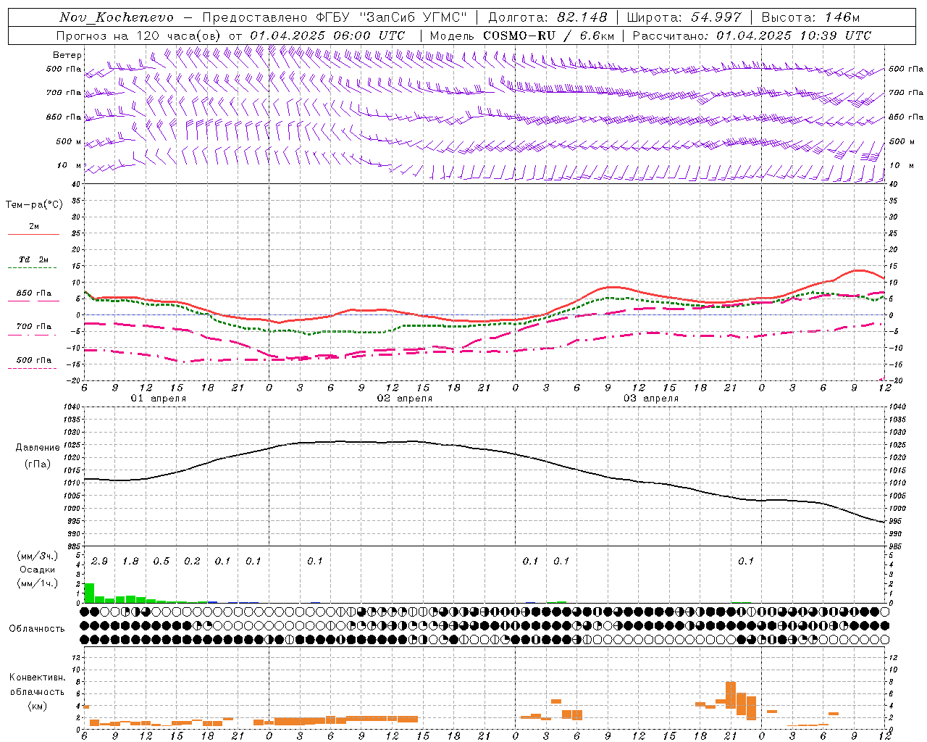Viewport: 927px width, 742px height.
Task: Click the "Высота: 146м" header field
Action: (810, 17)
